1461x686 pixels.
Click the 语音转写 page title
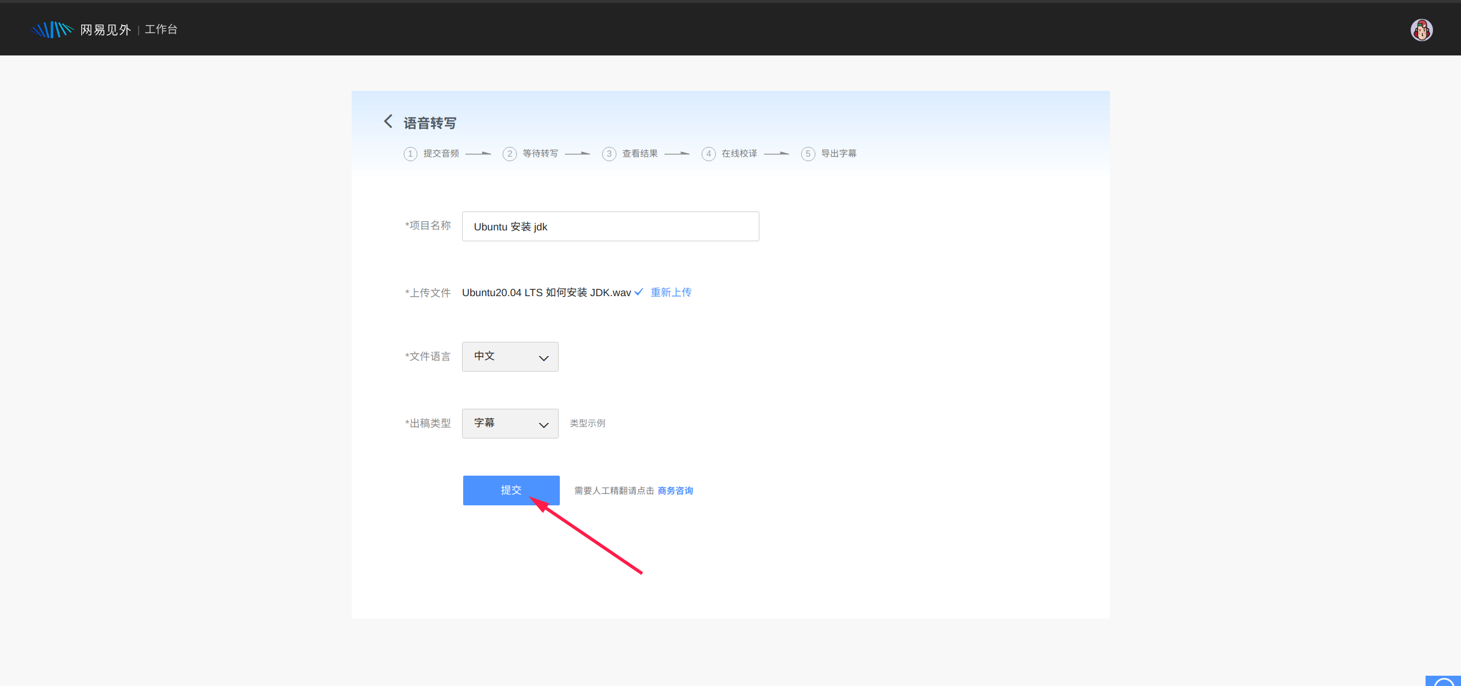pos(430,123)
